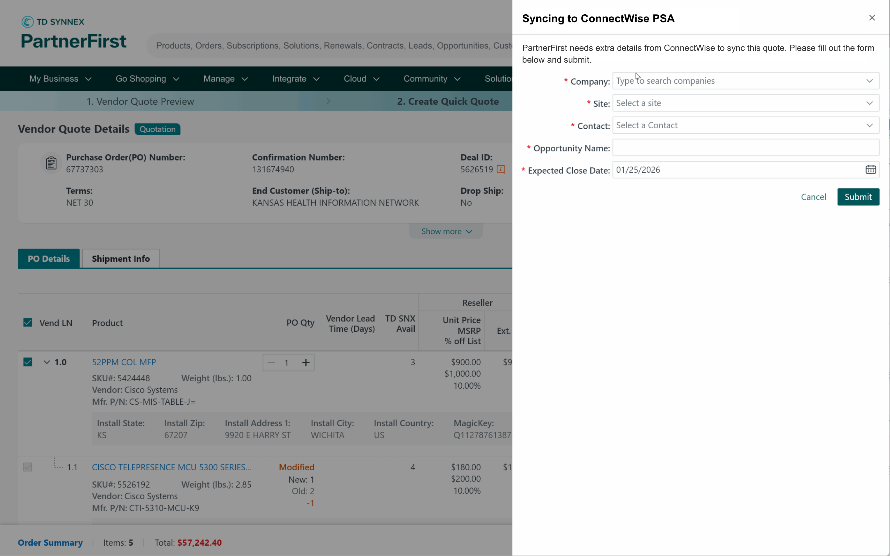Click the Expected Close Date field
890x556 pixels.
pyautogui.click(x=746, y=170)
